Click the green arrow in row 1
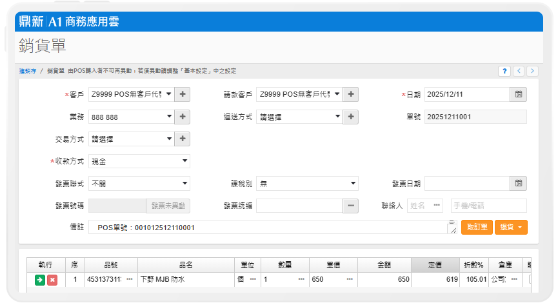Image resolution: width=558 pixels, height=303 pixels. click(x=40, y=280)
